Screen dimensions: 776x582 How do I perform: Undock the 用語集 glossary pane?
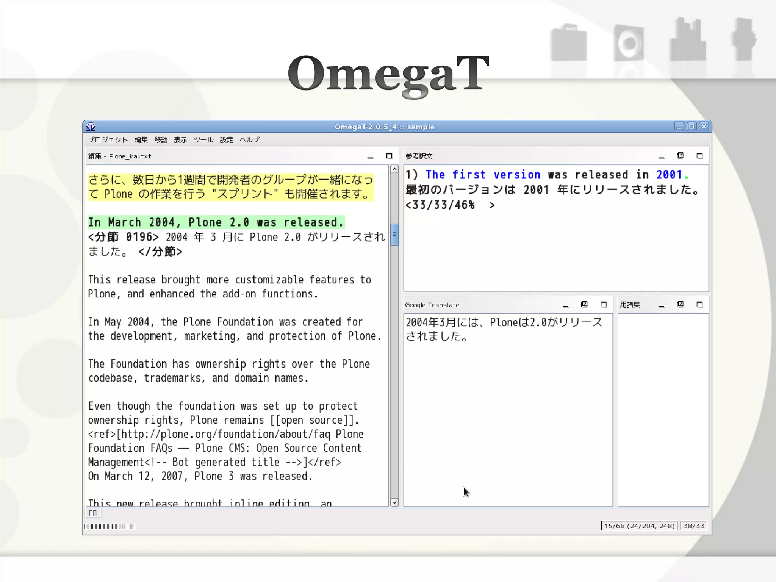(x=680, y=304)
